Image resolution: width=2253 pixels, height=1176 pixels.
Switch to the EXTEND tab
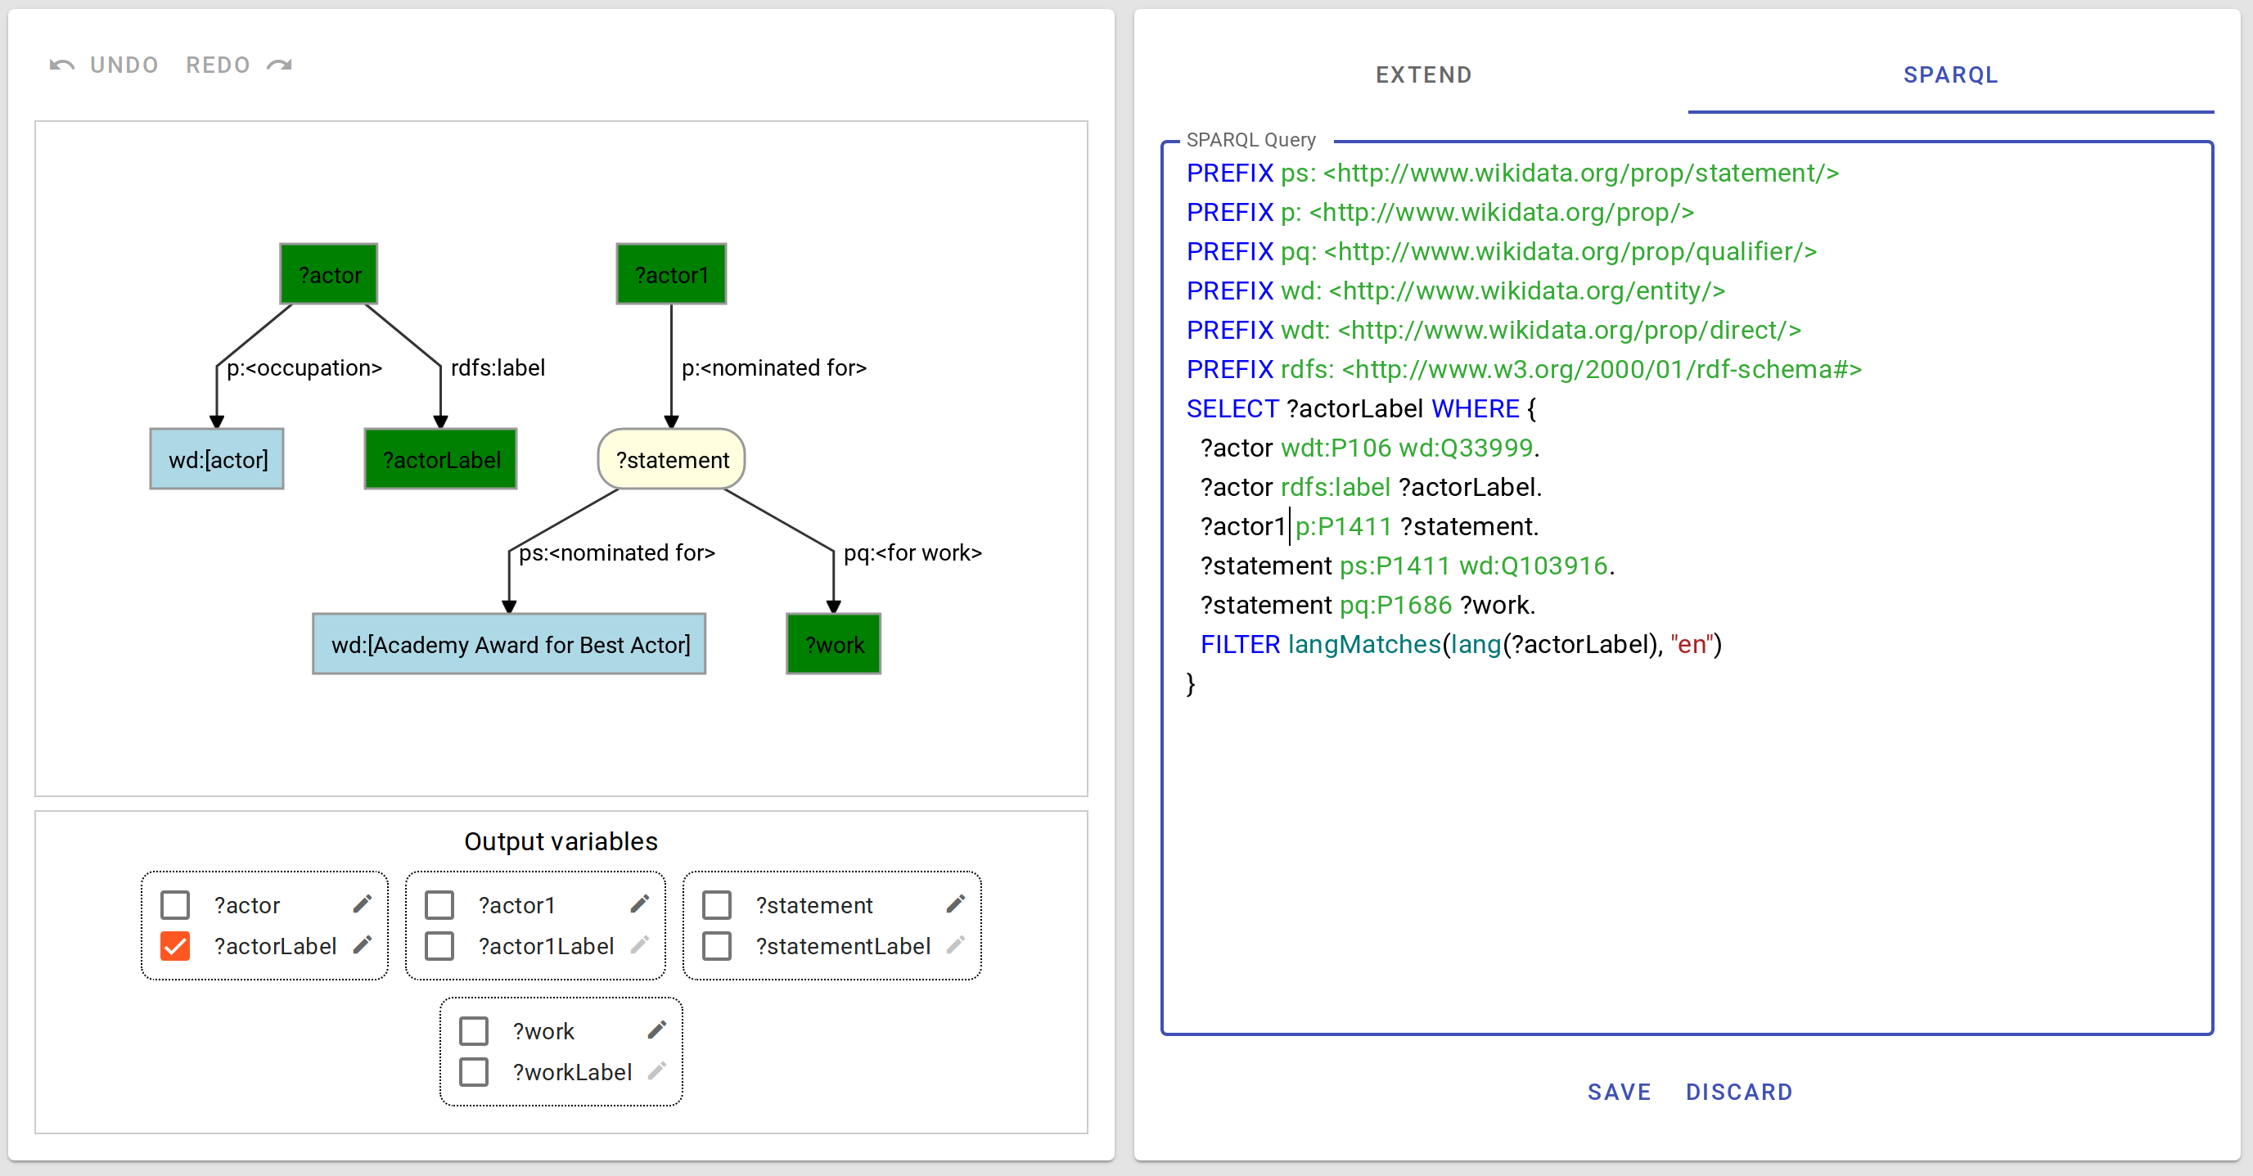click(x=1424, y=75)
